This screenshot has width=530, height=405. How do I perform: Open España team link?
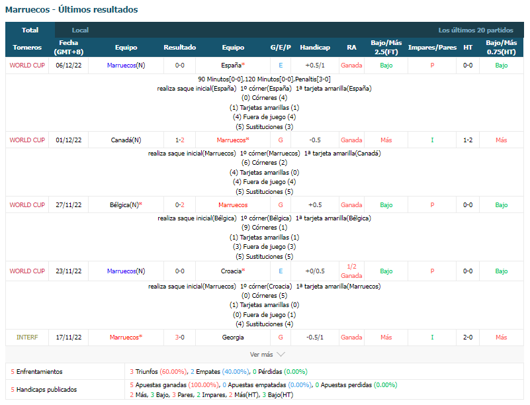click(232, 66)
